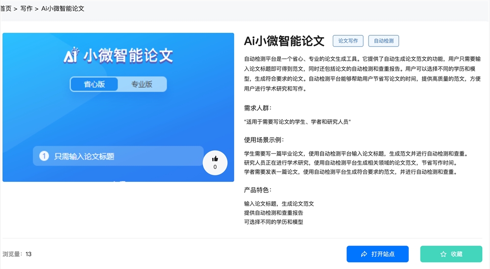Select the 专业版 tab in preview
This screenshot has height=269, width=490.
point(142,84)
